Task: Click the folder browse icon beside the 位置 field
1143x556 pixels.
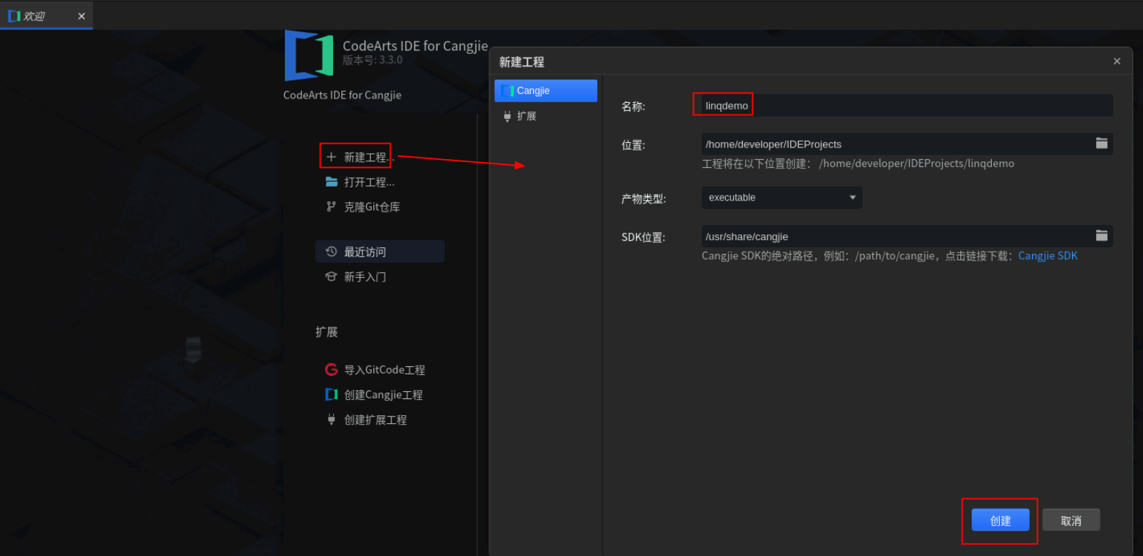Action: pyautogui.click(x=1101, y=144)
